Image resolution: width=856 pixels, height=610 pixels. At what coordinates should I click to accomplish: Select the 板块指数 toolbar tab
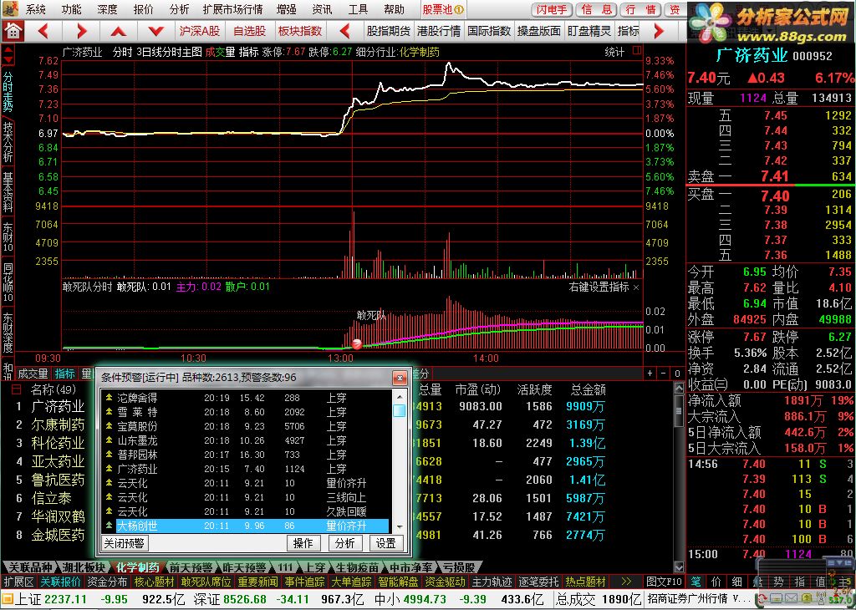(300, 31)
